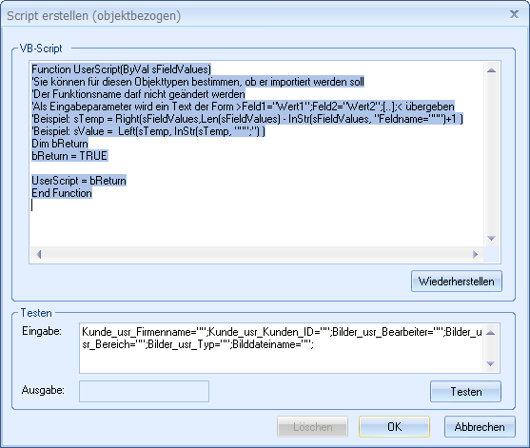Click Eingabe field scroll-up arrow
Image resolution: width=530 pixels, height=448 pixels.
pyautogui.click(x=490, y=333)
